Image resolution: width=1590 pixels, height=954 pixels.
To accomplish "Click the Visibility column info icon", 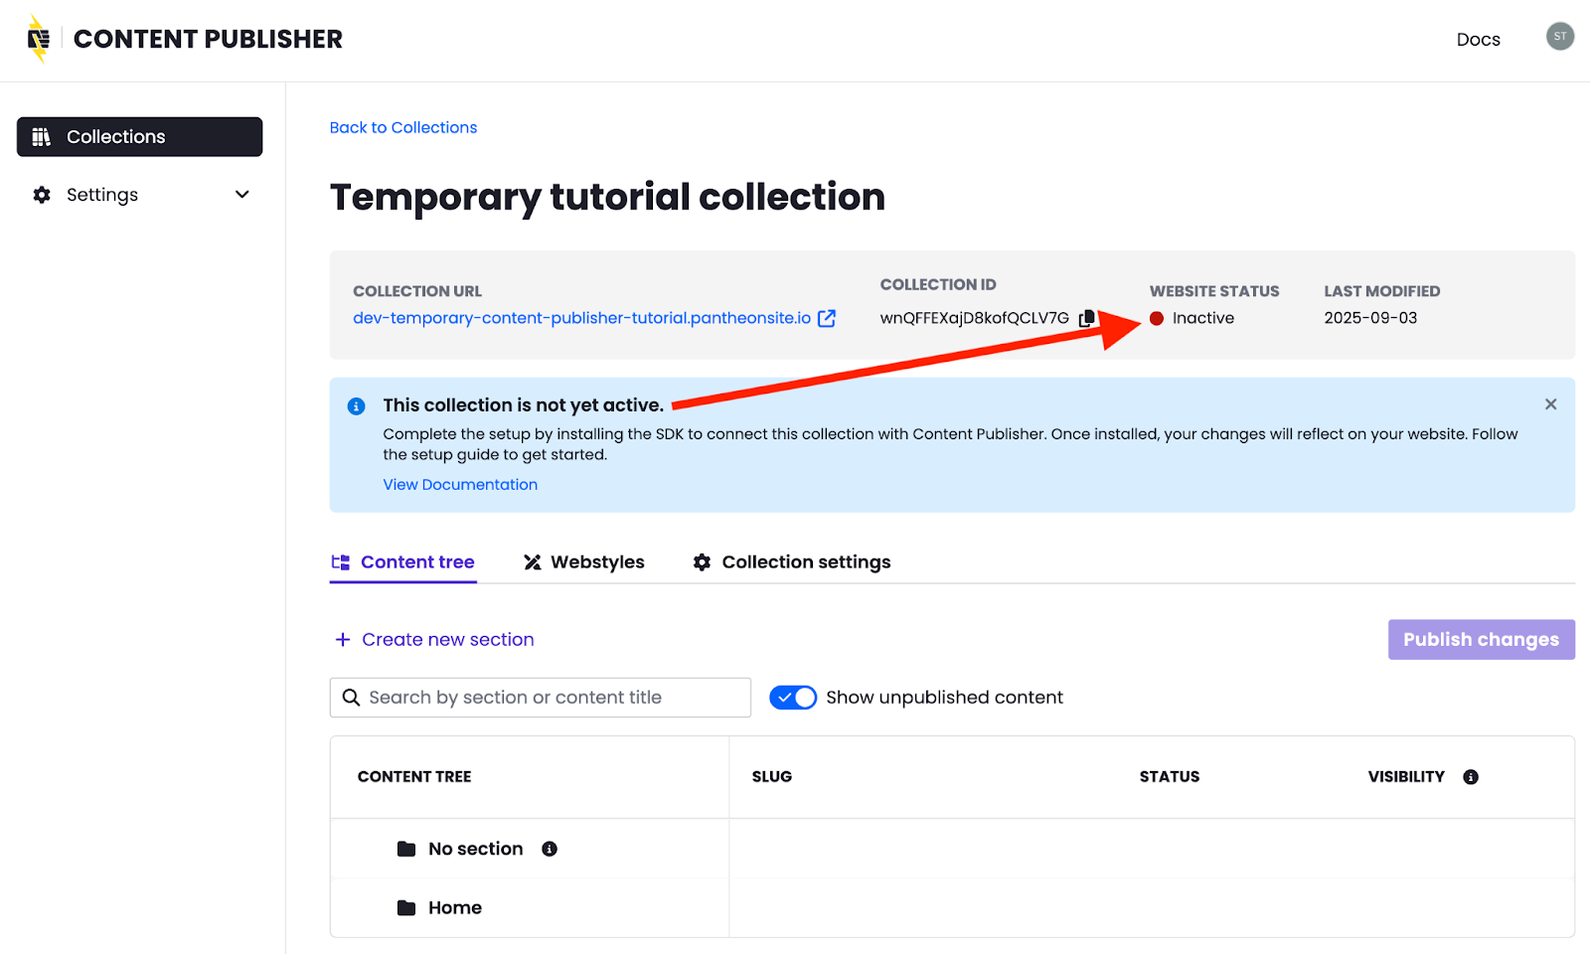I will (x=1471, y=777).
